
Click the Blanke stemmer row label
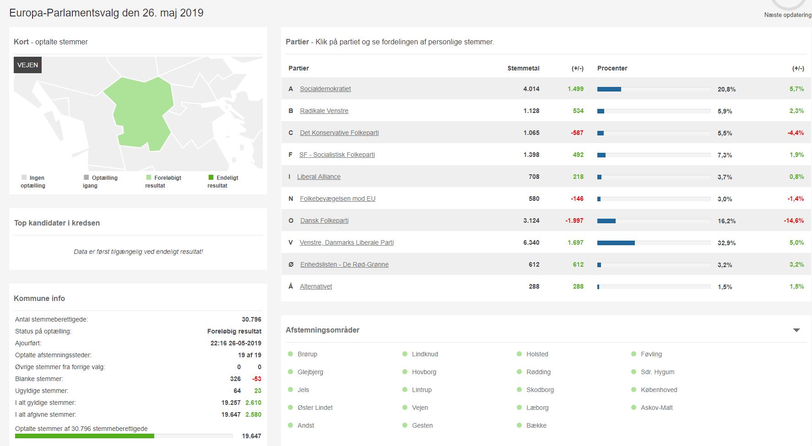coord(39,379)
